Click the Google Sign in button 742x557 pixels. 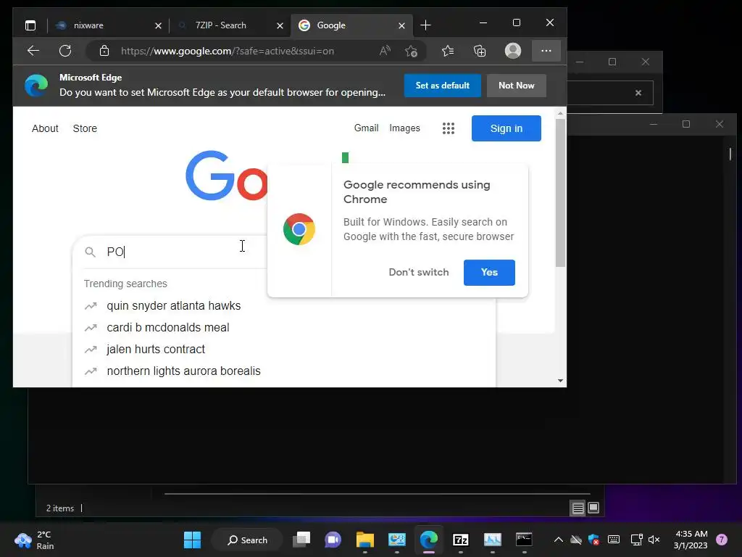pyautogui.click(x=507, y=128)
